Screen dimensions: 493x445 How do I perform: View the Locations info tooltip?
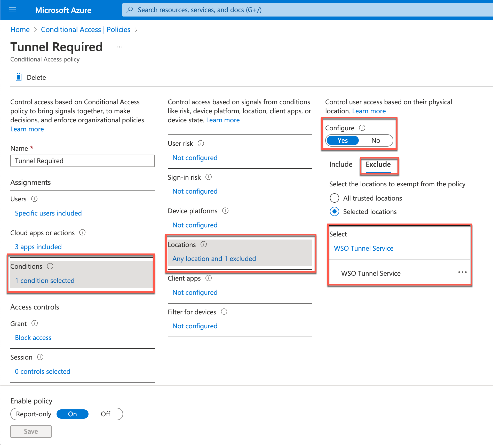pos(204,244)
